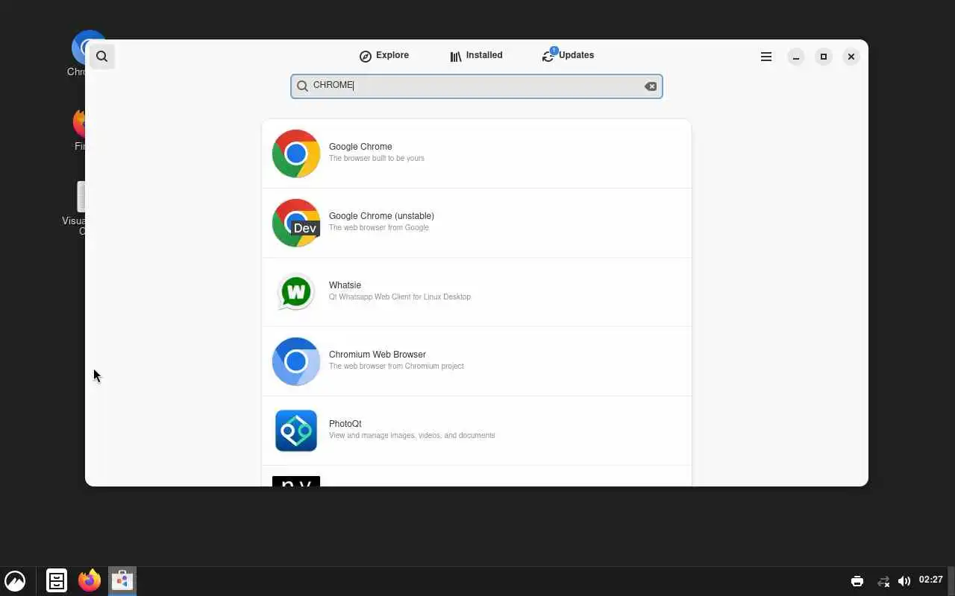Viewport: 955px width, 596px height.
Task: Click 'View and manage images, videos, and documents'
Action: pyautogui.click(x=412, y=435)
